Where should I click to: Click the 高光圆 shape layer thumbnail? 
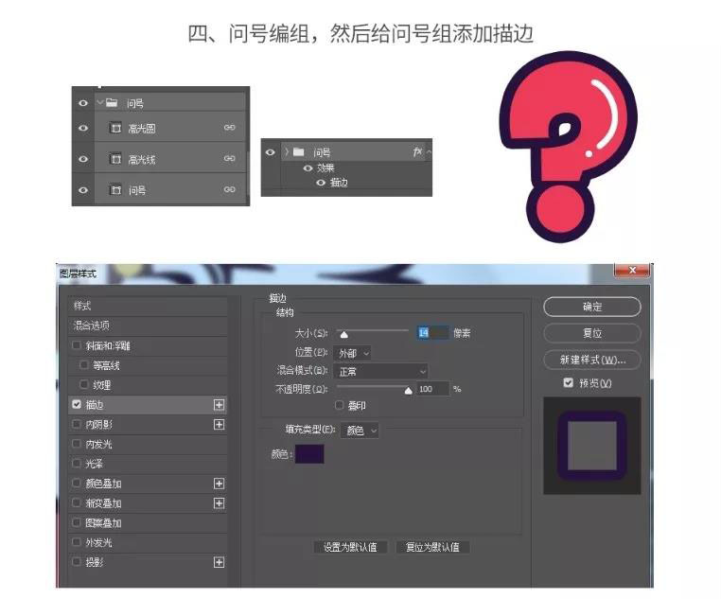[115, 128]
